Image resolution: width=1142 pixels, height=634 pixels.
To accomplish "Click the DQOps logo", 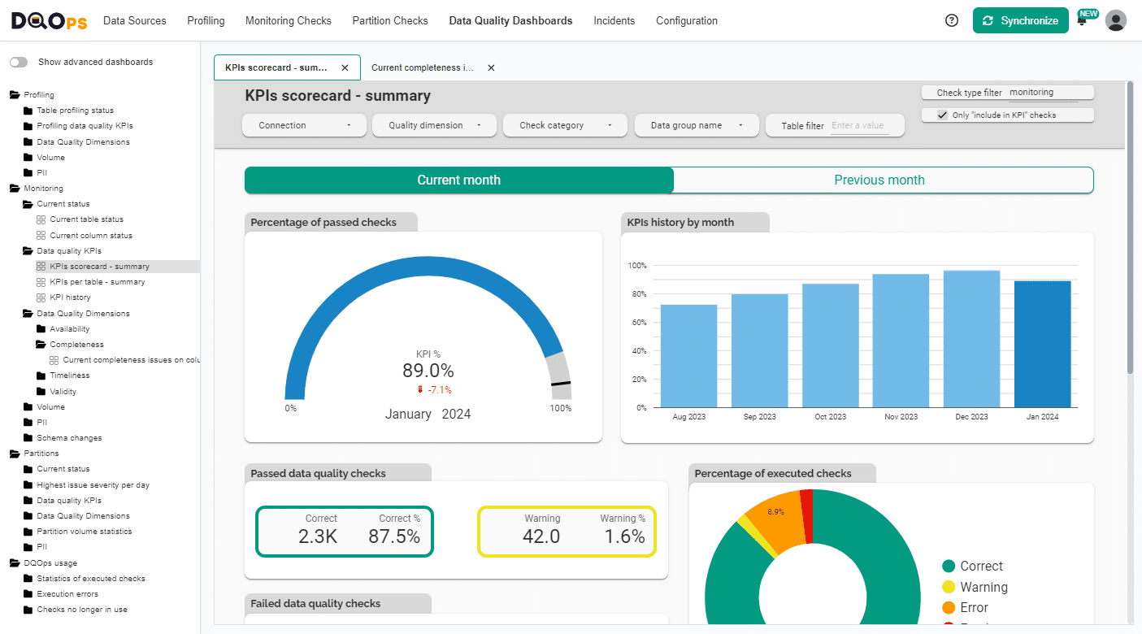I will [49, 21].
